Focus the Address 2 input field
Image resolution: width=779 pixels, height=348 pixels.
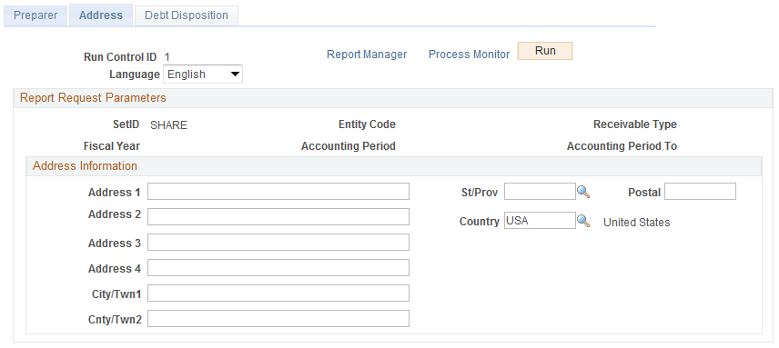[278, 216]
